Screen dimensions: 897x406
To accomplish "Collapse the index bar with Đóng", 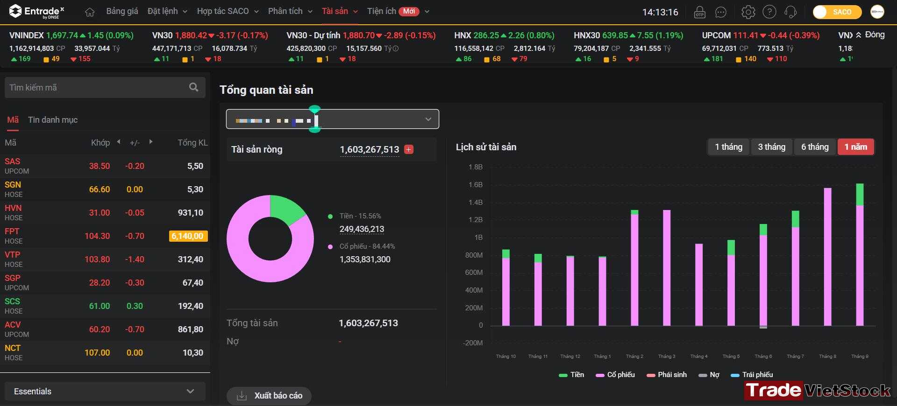I will 870,35.
